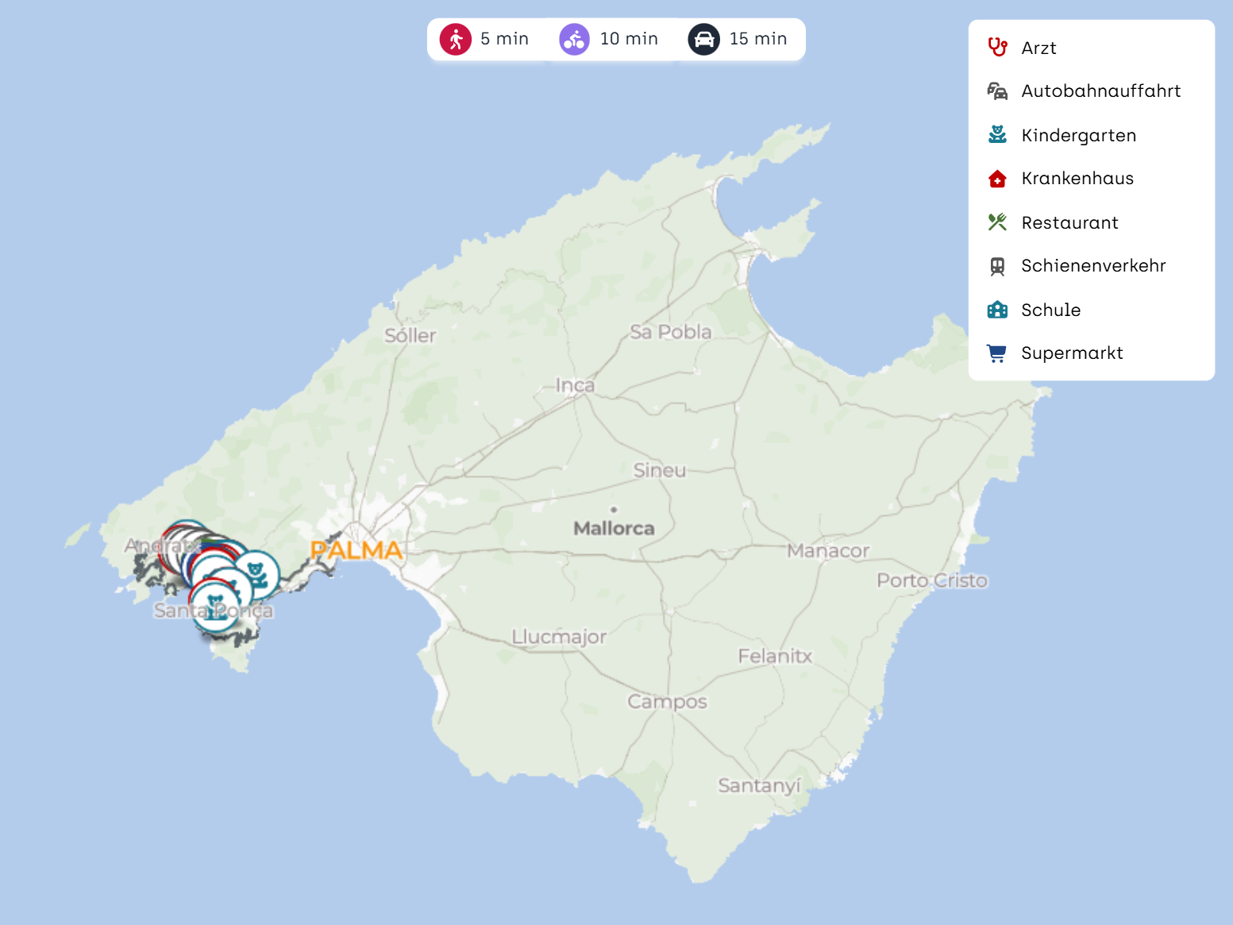Click the red walking pedestrian icon
The width and height of the screenshot is (1233, 925).
pyautogui.click(x=456, y=39)
